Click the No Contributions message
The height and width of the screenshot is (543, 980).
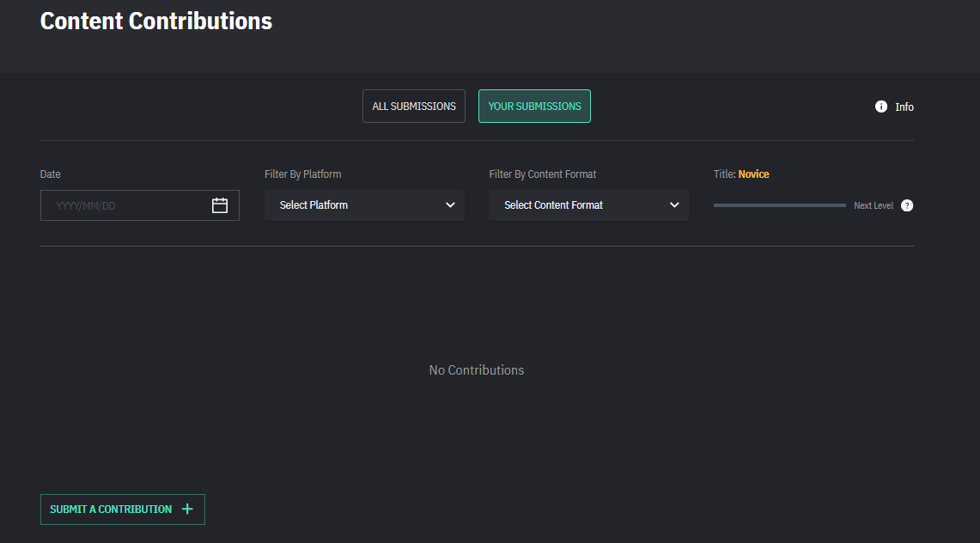click(x=477, y=370)
